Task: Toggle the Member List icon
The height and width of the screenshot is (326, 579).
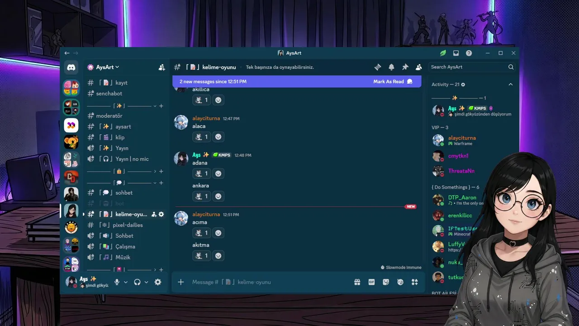Action: click(419, 67)
